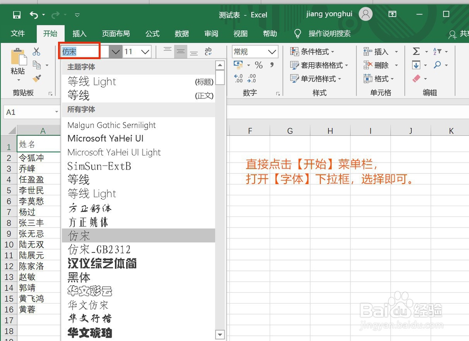Click 插入 insert cells button in cells group
469x341 pixels.
click(x=376, y=52)
